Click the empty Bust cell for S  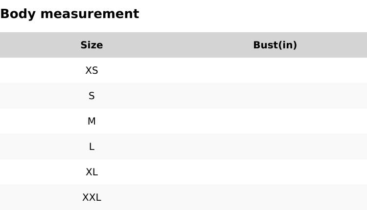[x=275, y=96]
